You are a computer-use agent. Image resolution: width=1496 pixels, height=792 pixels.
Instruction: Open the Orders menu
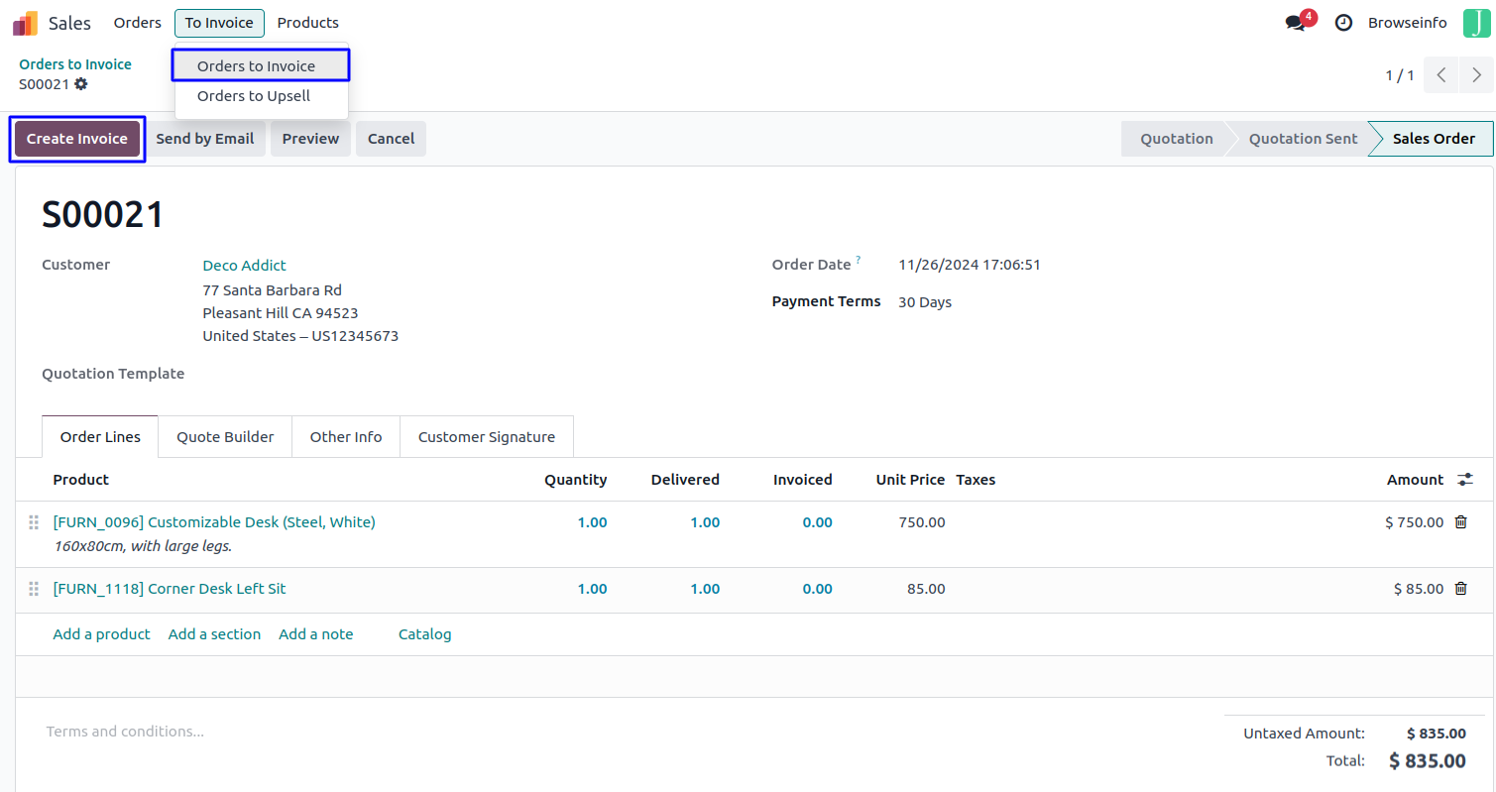(138, 23)
